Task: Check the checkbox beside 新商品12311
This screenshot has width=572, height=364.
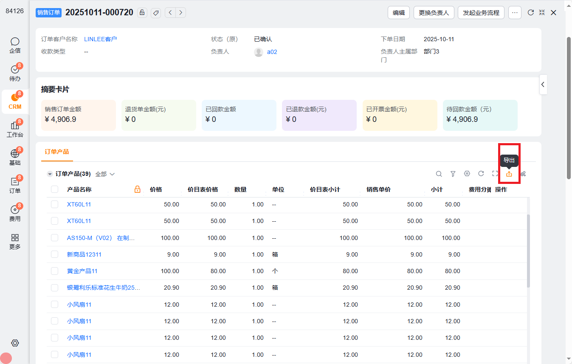Action: click(54, 254)
